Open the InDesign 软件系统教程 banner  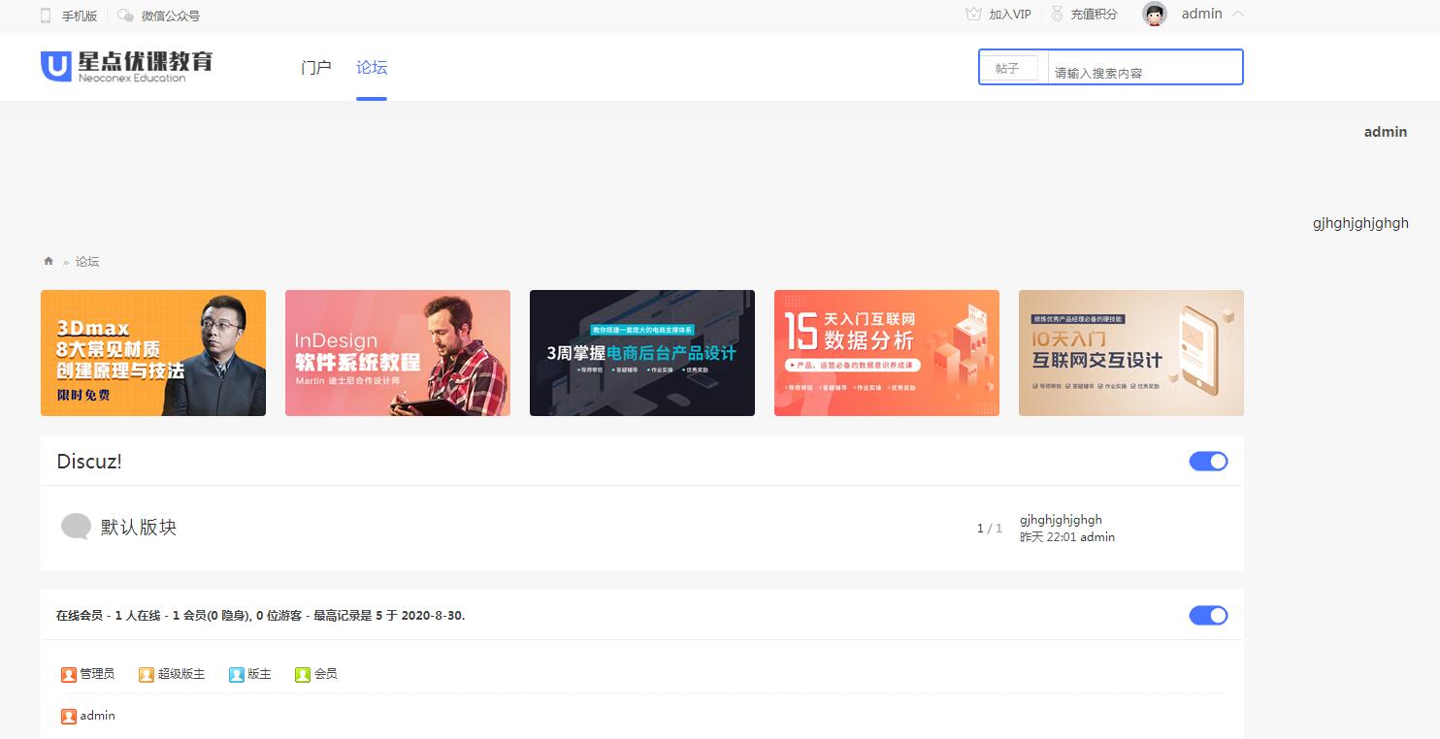pos(398,353)
